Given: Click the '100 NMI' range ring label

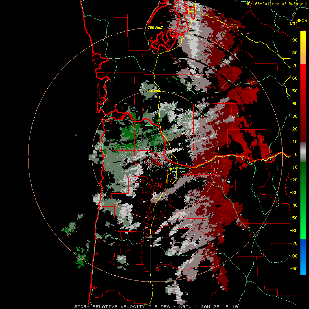Looking at the screenshot, I should (x=155, y=27).
